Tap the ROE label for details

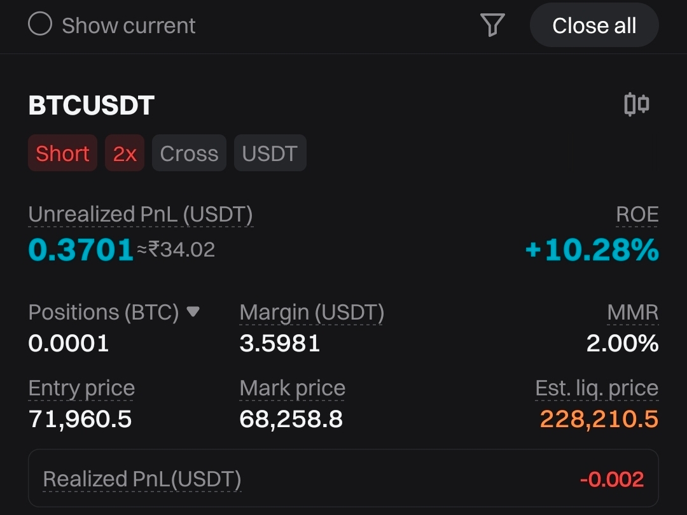(x=637, y=215)
